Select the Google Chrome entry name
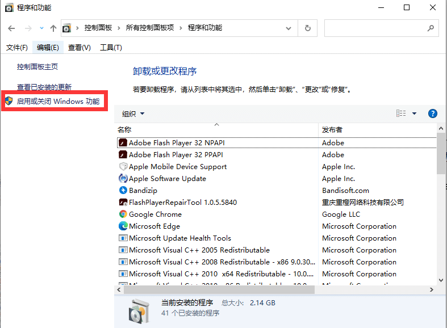The width and height of the screenshot is (447, 328). [156, 215]
